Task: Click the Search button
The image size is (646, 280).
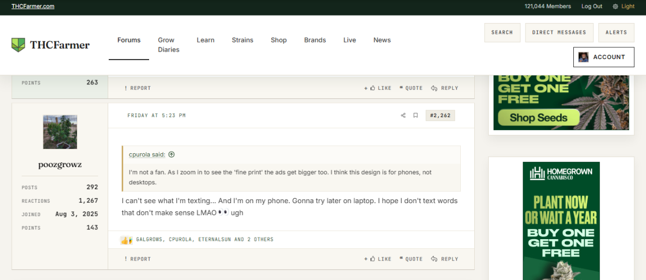Action: [x=502, y=33]
